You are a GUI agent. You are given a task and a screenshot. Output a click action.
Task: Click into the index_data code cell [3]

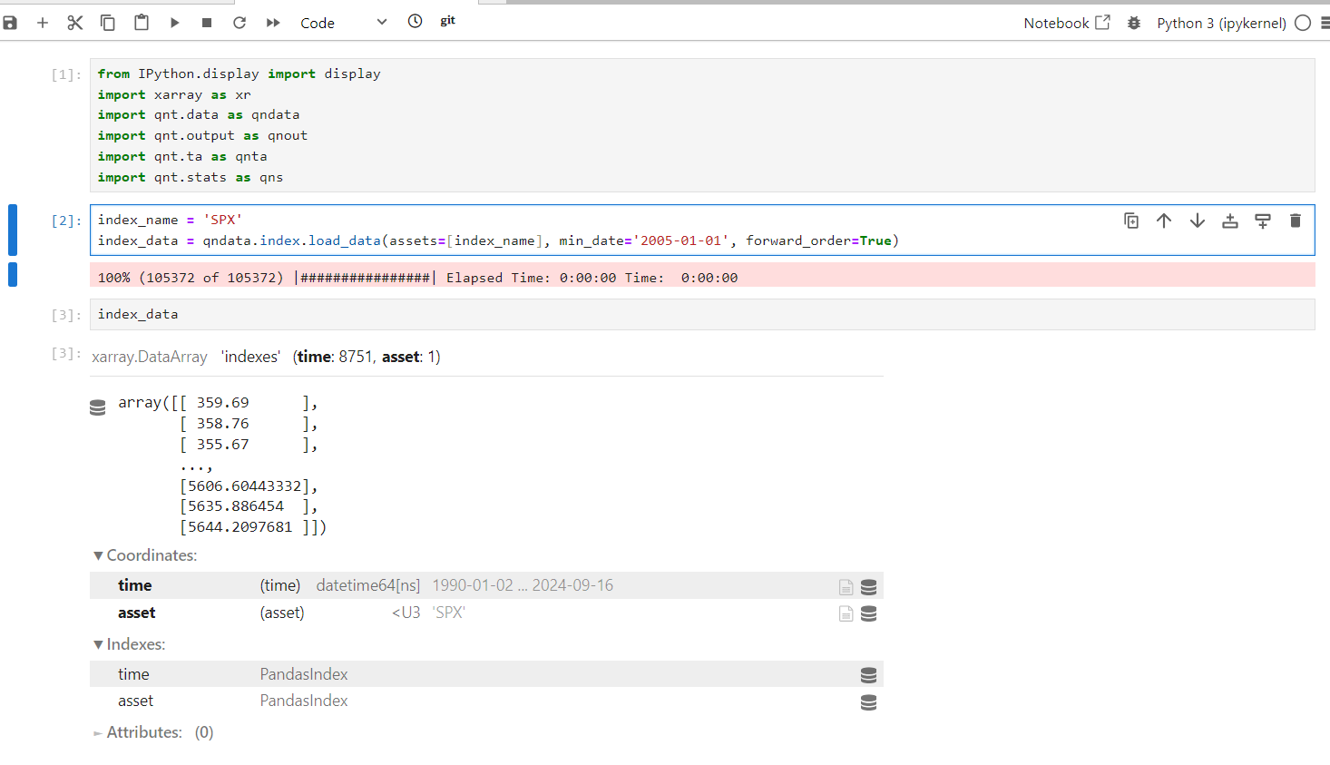(702, 314)
